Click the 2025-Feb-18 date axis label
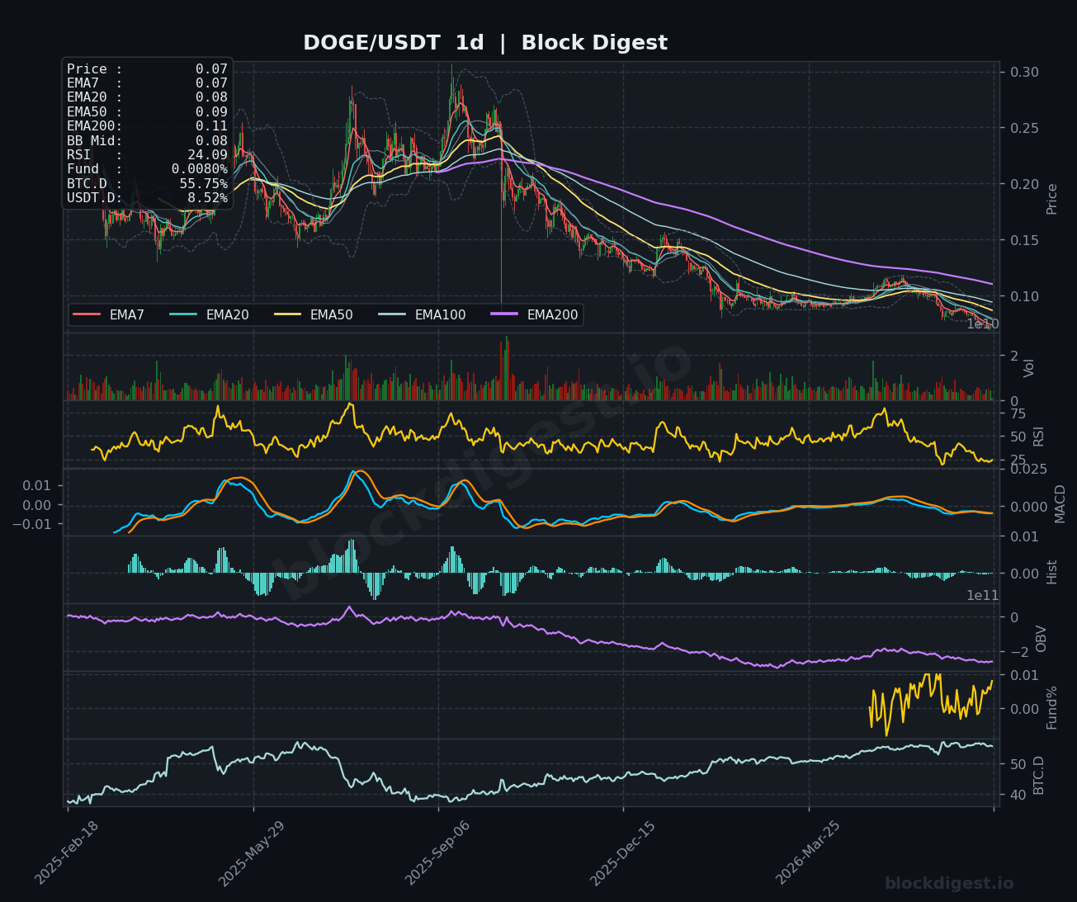The image size is (1077, 902). point(66,854)
